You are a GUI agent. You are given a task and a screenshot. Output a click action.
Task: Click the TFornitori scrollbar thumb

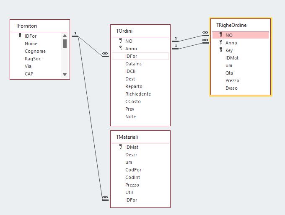click(65, 44)
